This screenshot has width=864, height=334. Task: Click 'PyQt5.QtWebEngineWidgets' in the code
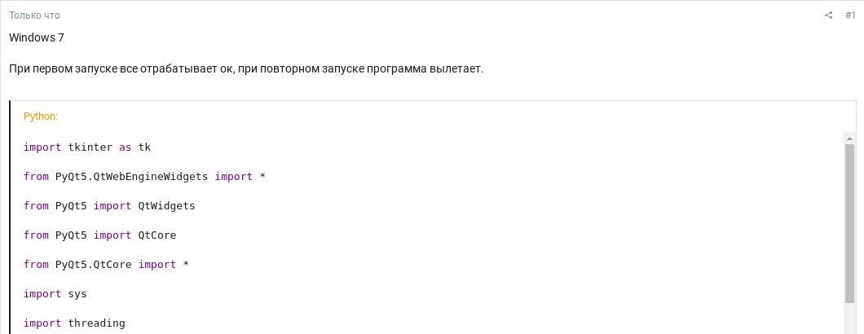(x=132, y=177)
